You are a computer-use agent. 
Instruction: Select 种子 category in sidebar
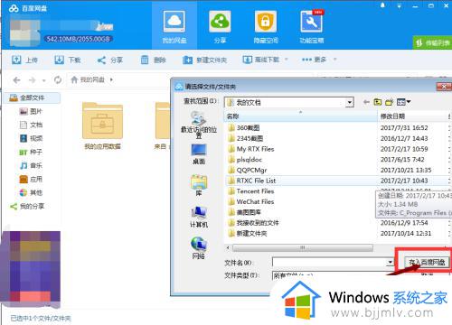pos(31,152)
